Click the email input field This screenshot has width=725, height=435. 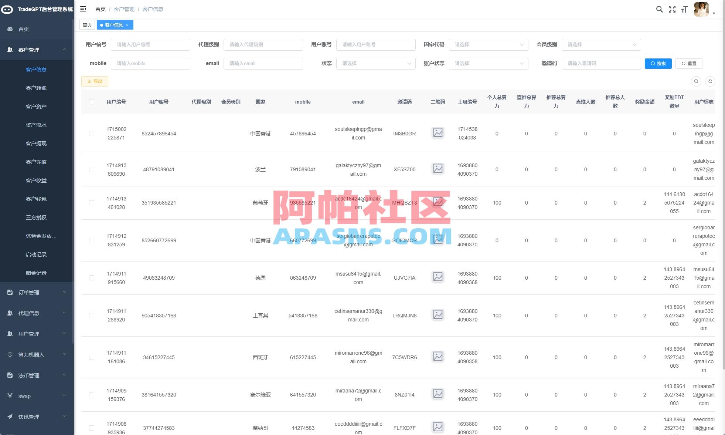pyautogui.click(x=263, y=63)
